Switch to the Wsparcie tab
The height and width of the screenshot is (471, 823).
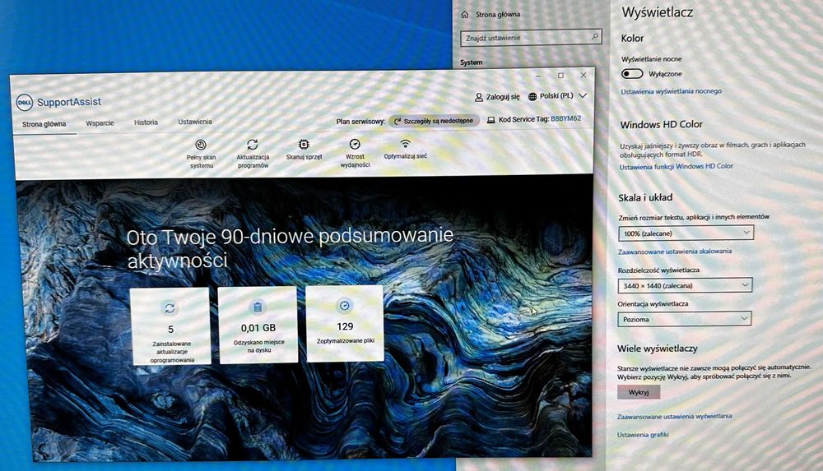click(x=100, y=123)
